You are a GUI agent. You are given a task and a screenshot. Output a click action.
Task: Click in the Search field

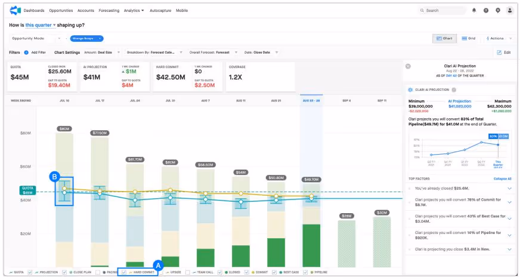[x=442, y=11]
